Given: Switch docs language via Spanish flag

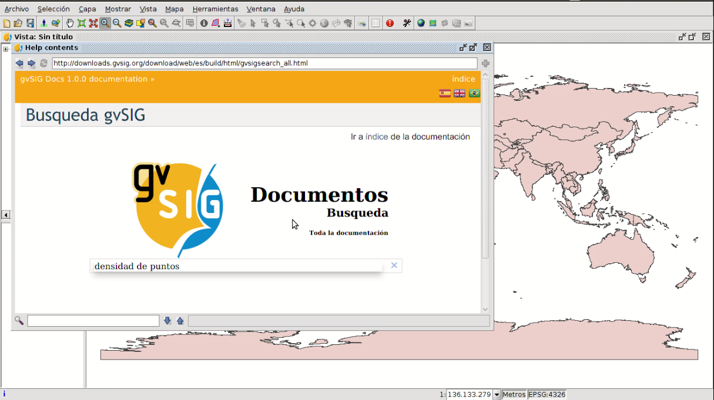Looking at the screenshot, I should point(445,93).
